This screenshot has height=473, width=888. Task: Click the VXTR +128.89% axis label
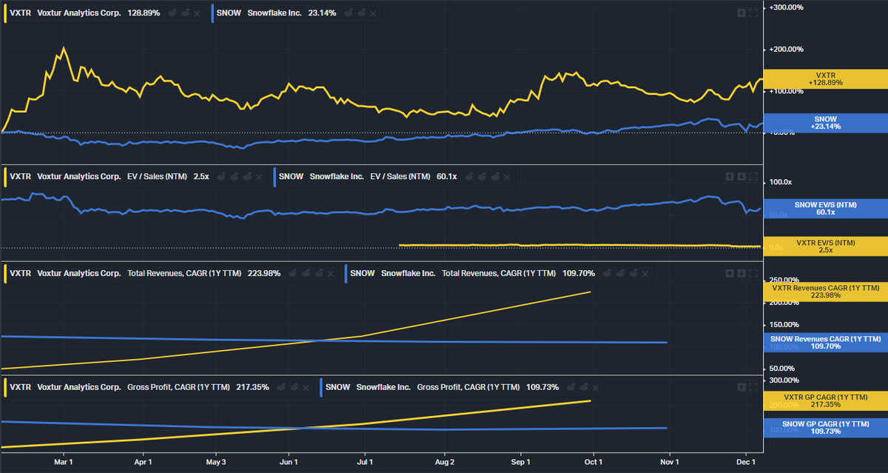click(x=825, y=78)
